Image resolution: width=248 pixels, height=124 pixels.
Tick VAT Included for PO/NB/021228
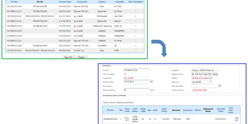click(135, 36)
